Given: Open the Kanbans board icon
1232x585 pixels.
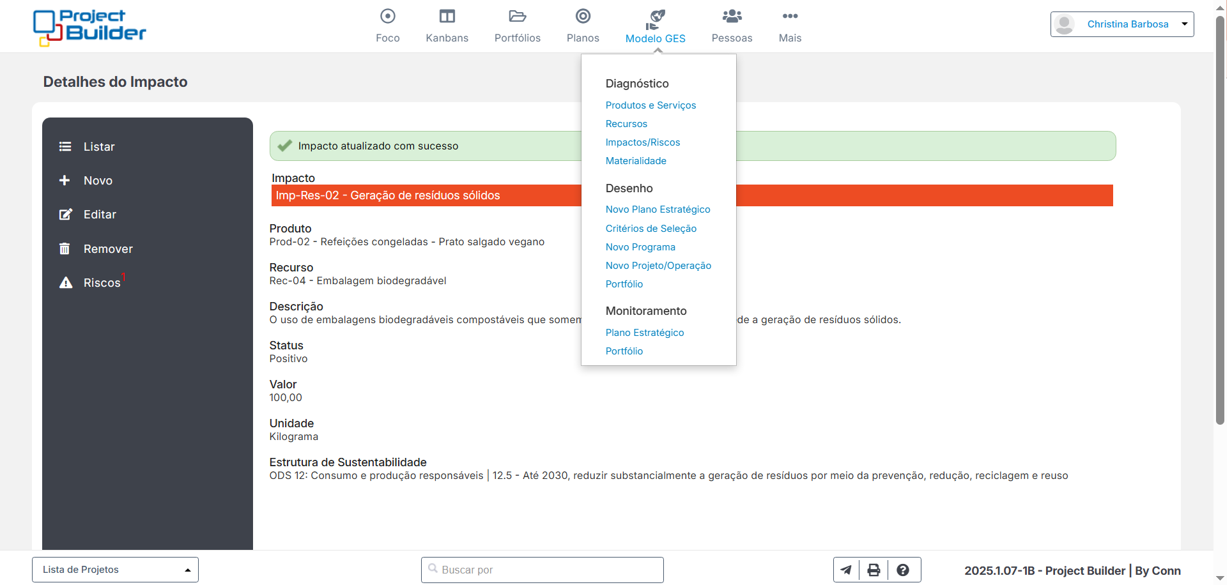Looking at the screenshot, I should [447, 16].
